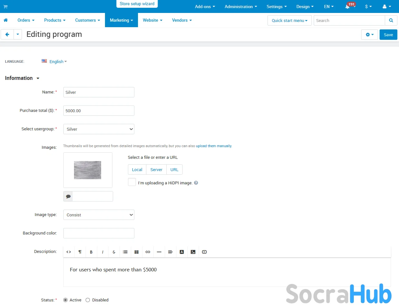Click the notifications bell icon
This screenshot has height=305, width=399.
[x=347, y=6]
